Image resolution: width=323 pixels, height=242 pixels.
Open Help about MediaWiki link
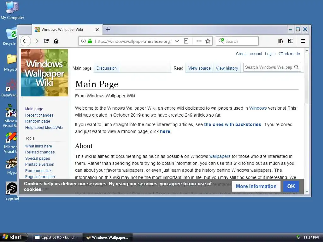tap(44, 127)
